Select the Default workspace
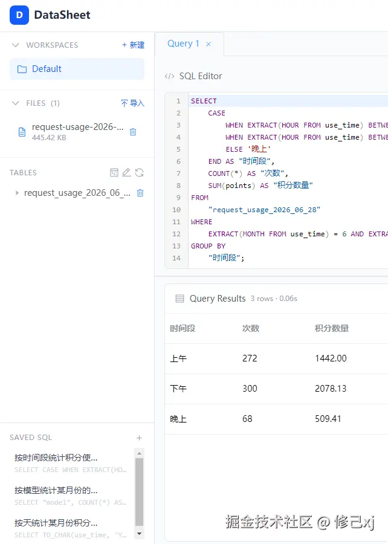 (x=77, y=69)
